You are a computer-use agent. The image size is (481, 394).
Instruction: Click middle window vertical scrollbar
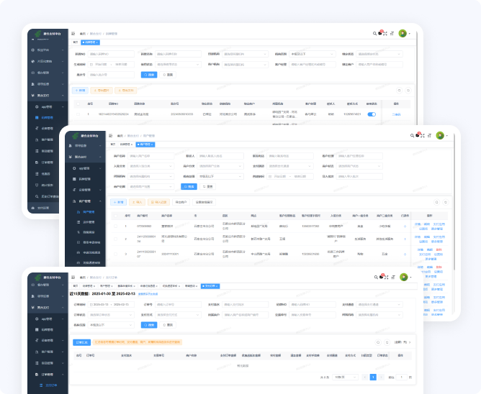(x=454, y=202)
